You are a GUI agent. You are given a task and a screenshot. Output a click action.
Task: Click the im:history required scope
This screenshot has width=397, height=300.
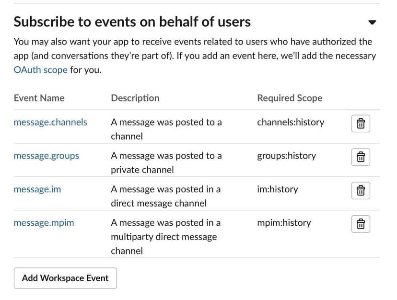point(277,189)
